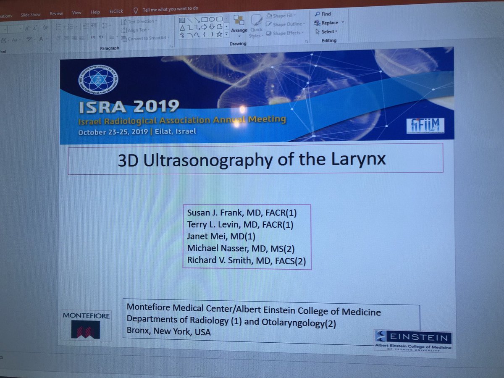Viewport: 504px width, 378px height.
Task: Click the Decrease Font Size icon
Action: (35, 29)
